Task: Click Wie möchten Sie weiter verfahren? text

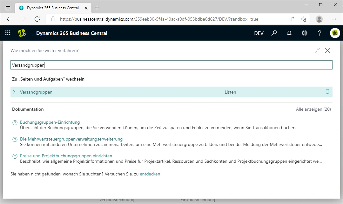Action: tap(44, 51)
